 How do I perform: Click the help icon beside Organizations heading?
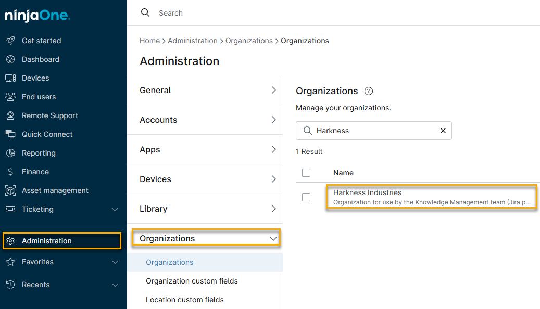369,91
